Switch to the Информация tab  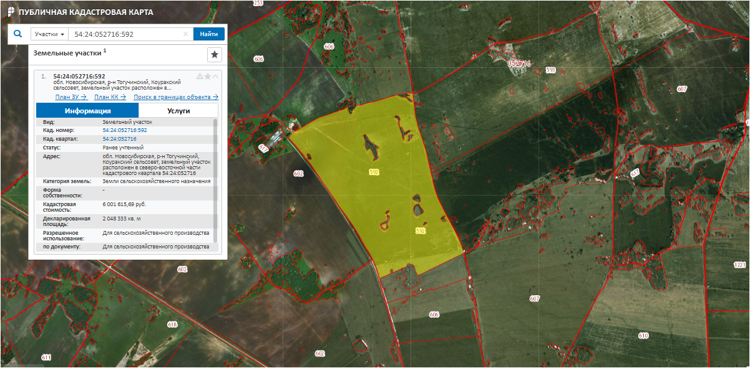tap(87, 111)
